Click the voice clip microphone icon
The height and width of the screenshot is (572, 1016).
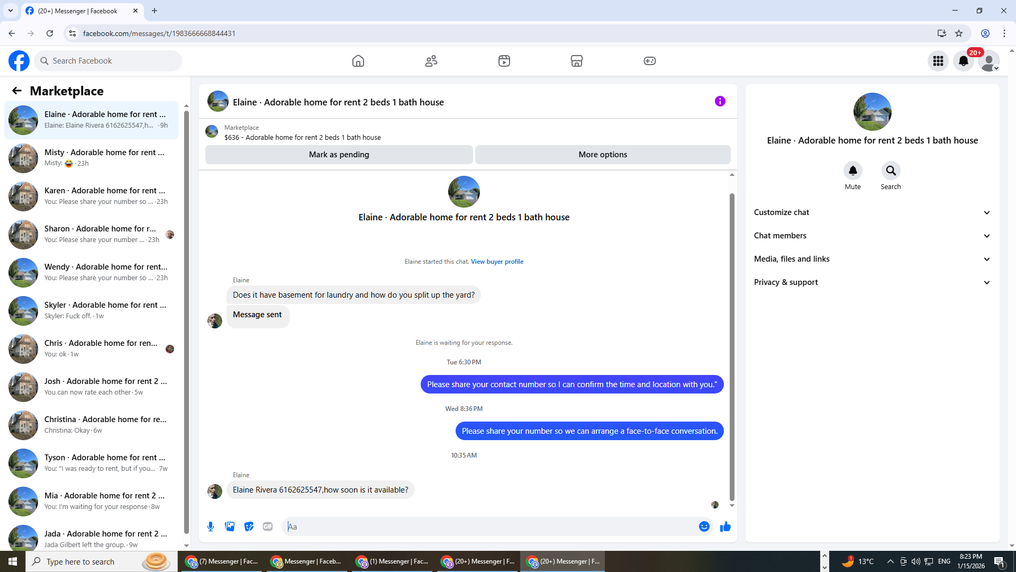[x=211, y=526]
